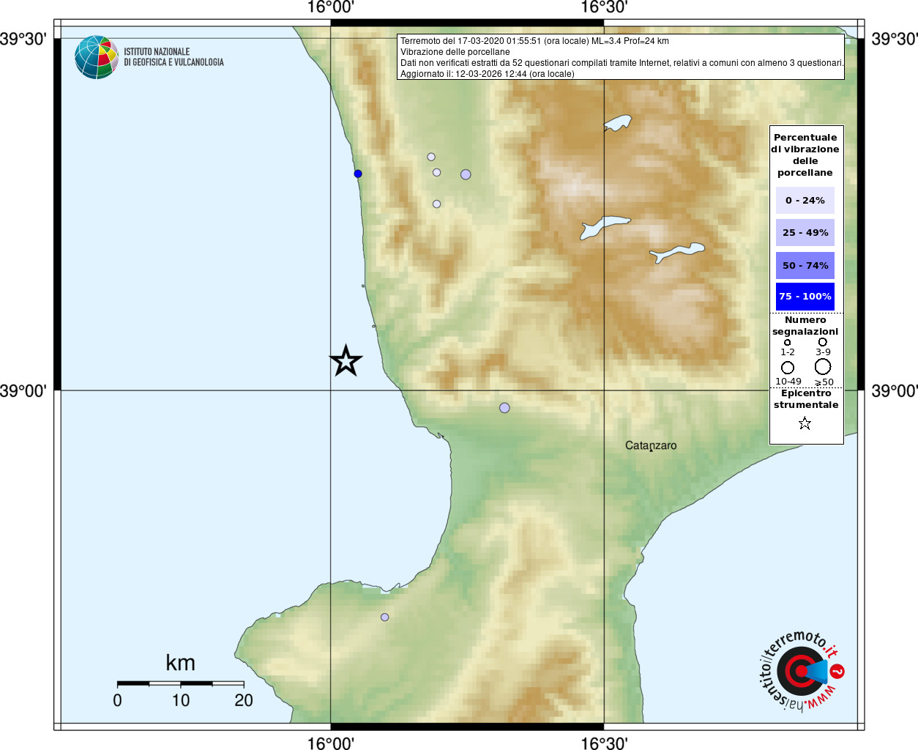
Task: Click the largest circle in the northern cluster
Action: [x=466, y=174]
